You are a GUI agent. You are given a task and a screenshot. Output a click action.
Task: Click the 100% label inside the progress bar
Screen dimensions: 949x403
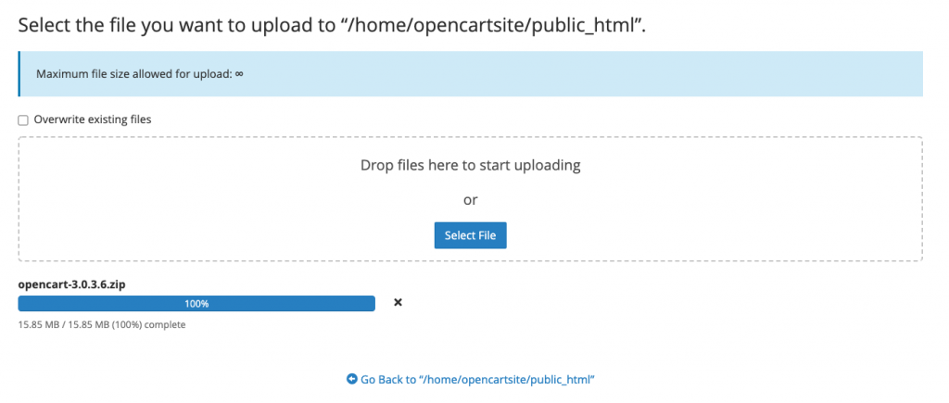point(196,303)
